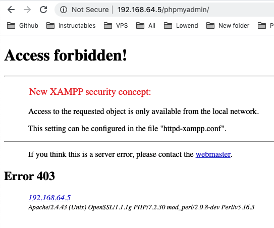Click the browser forward arrow
Screen dimensions: 274x228
point(27,10)
